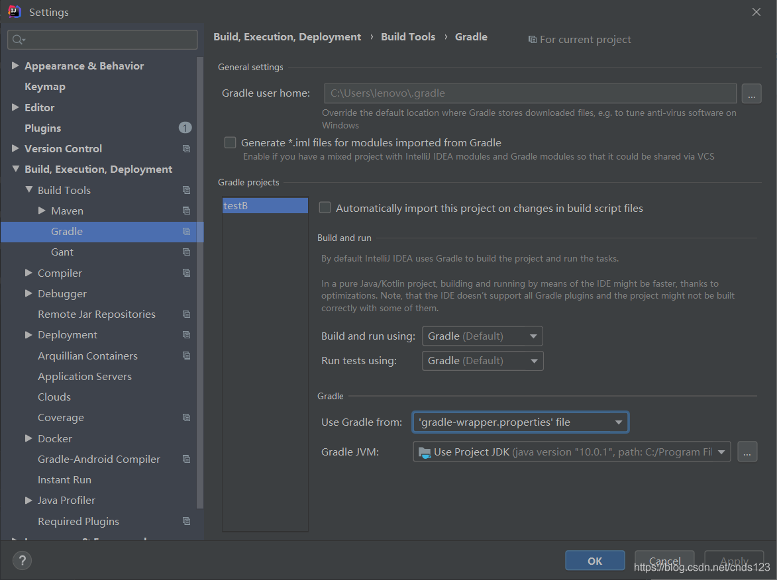Select testB in Gradle projects list

(265, 205)
